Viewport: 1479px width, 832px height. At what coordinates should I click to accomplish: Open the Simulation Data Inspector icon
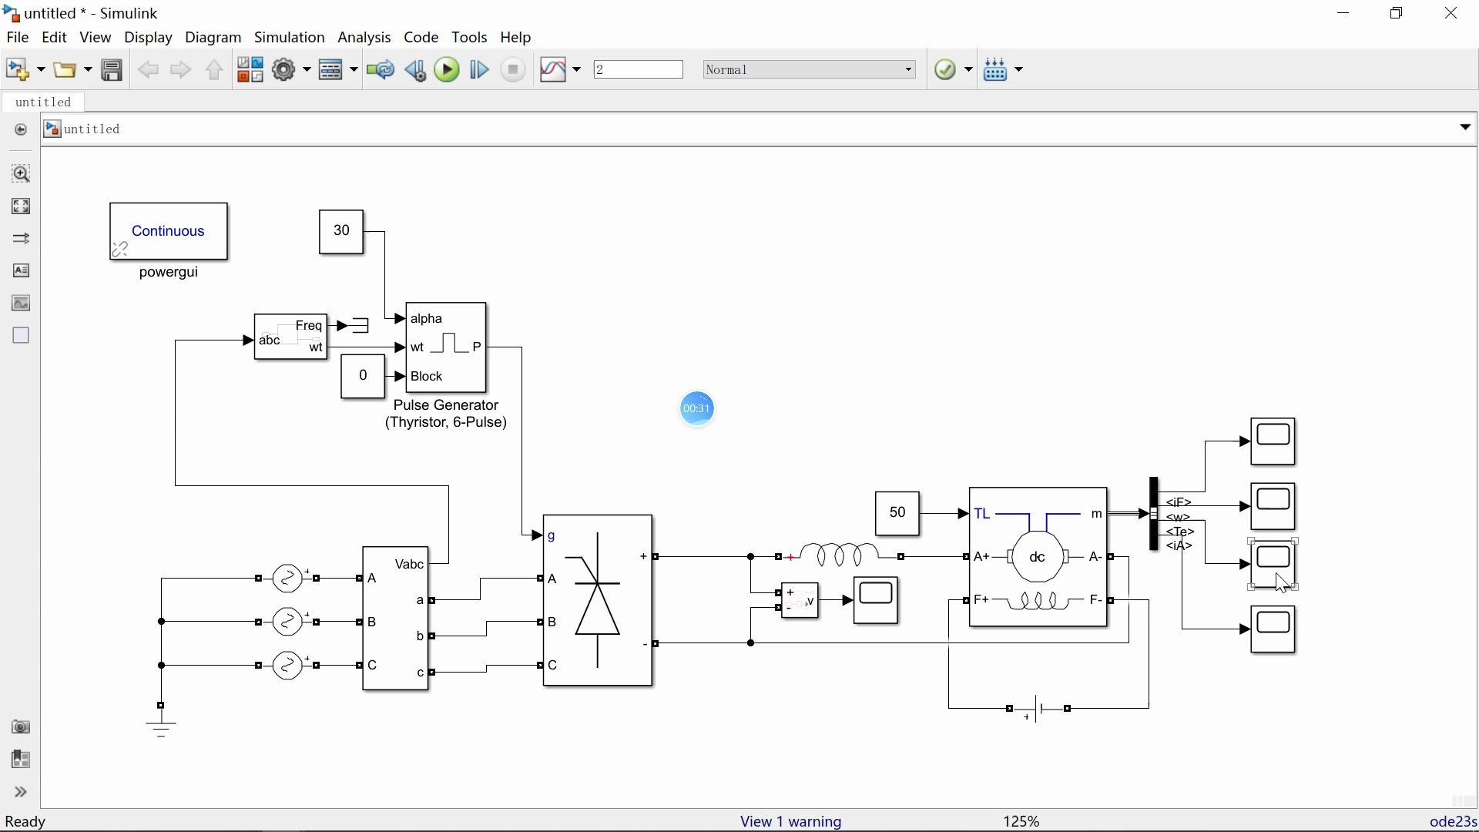pyautogui.click(x=553, y=70)
